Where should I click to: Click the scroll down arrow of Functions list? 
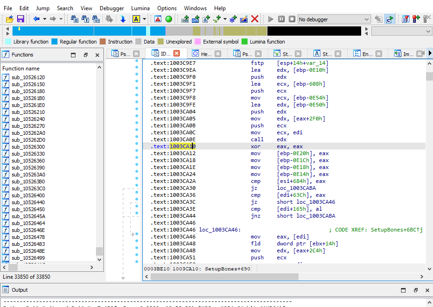click(99, 260)
